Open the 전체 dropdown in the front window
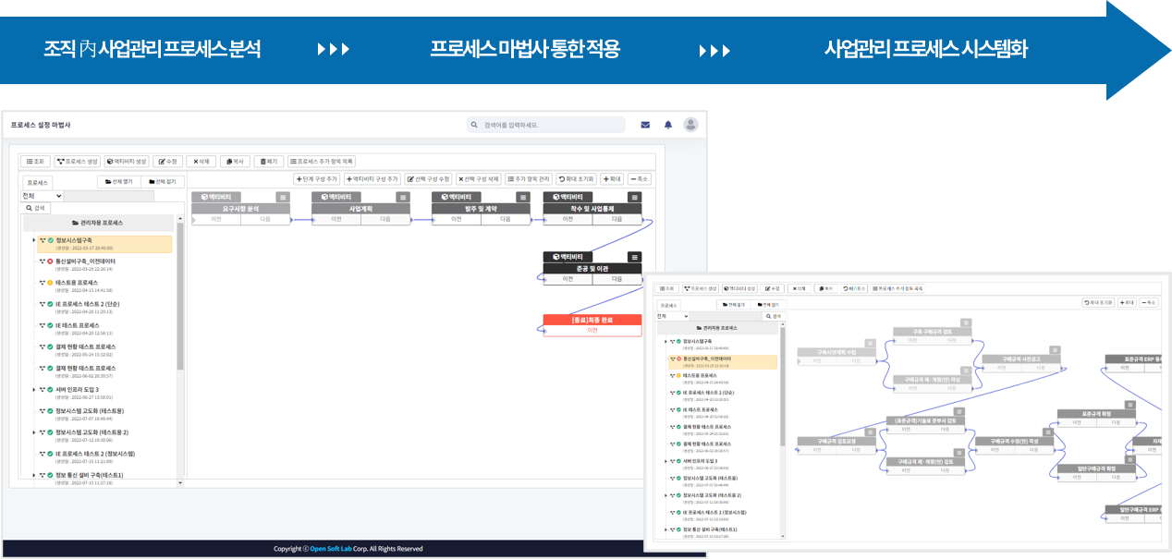1172x559 pixels. pos(673,316)
